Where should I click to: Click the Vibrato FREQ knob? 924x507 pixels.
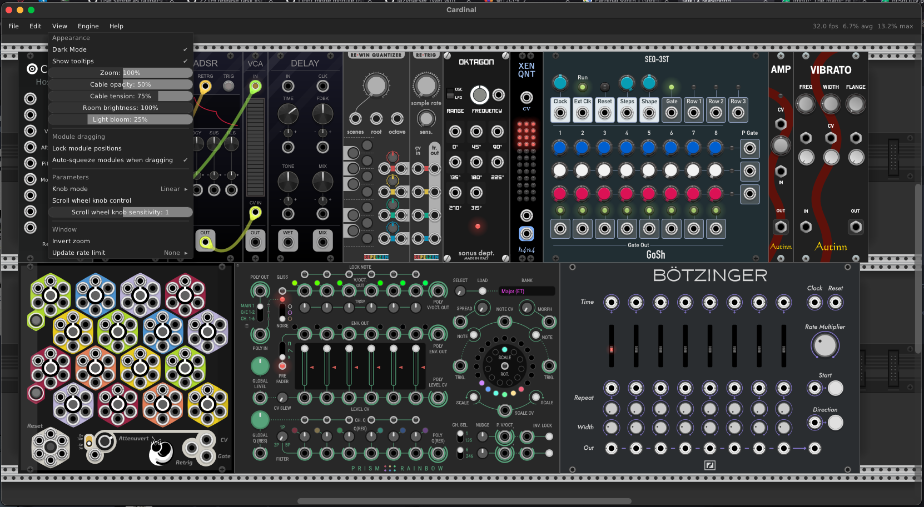tap(806, 104)
